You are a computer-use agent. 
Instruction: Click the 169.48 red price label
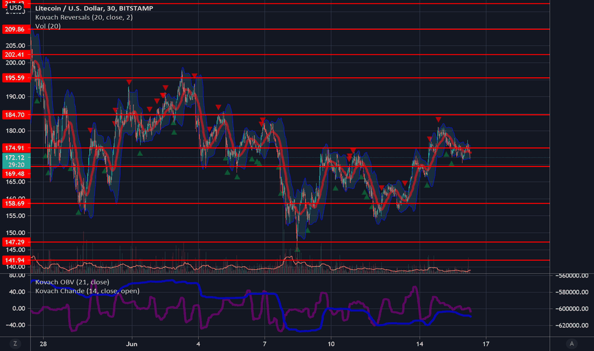(15, 174)
